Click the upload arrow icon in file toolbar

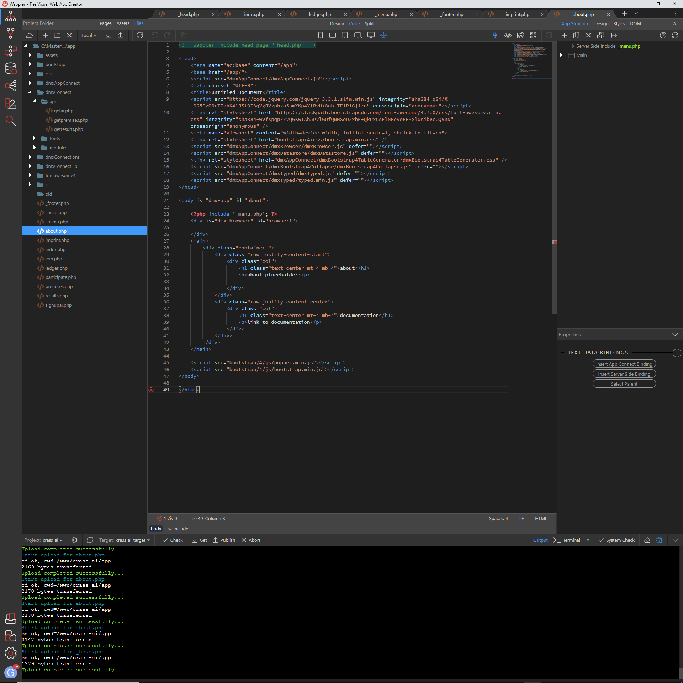[121, 35]
